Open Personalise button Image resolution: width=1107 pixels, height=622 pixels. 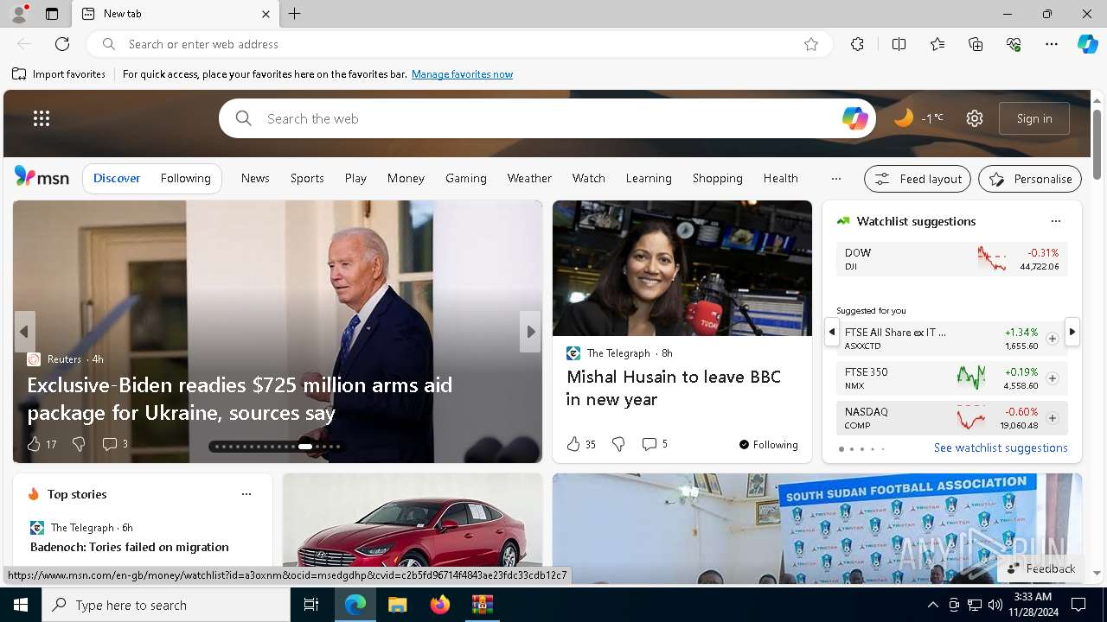1030,179
